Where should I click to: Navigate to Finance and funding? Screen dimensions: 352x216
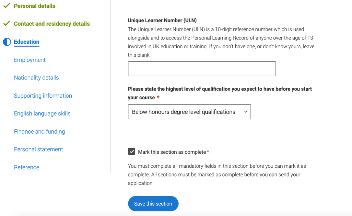(39, 132)
